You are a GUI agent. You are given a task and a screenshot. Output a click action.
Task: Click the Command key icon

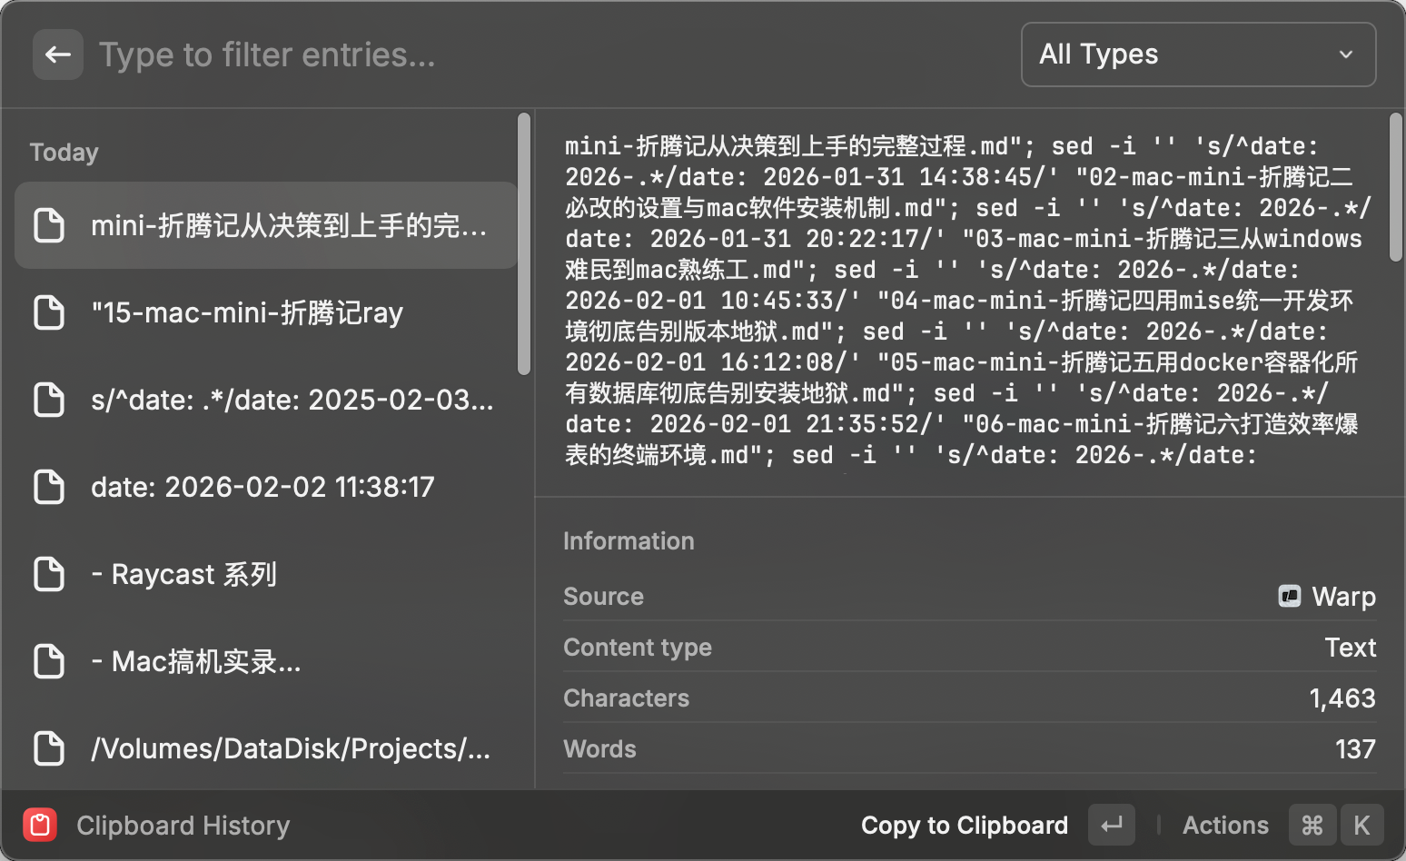point(1312,825)
